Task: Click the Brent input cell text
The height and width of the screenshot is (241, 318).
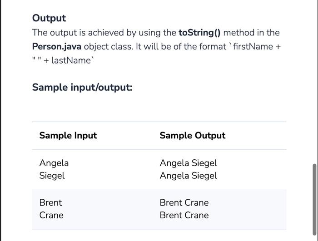Action: point(50,203)
